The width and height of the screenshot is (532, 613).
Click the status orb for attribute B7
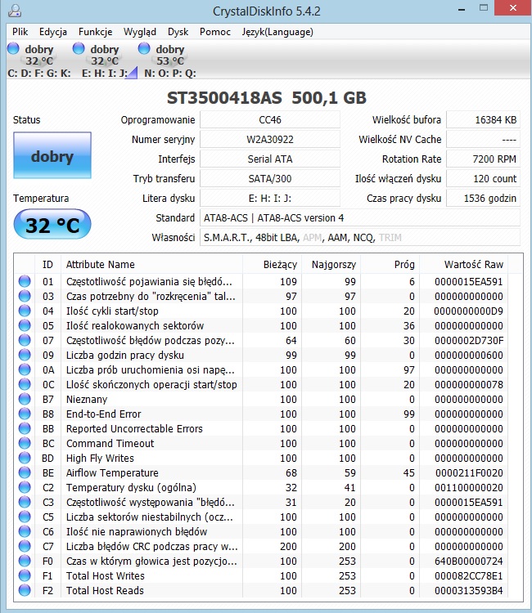pyautogui.click(x=25, y=399)
